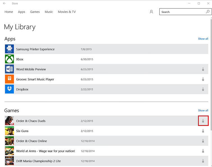The image size is (212, 167).
Task: Open the Music tab
Action: click(49, 12)
